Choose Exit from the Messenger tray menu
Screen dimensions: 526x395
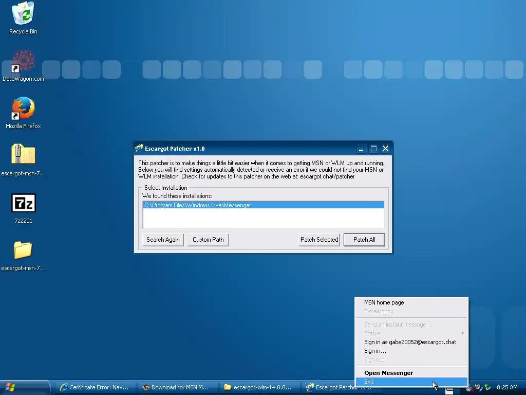pos(411,382)
